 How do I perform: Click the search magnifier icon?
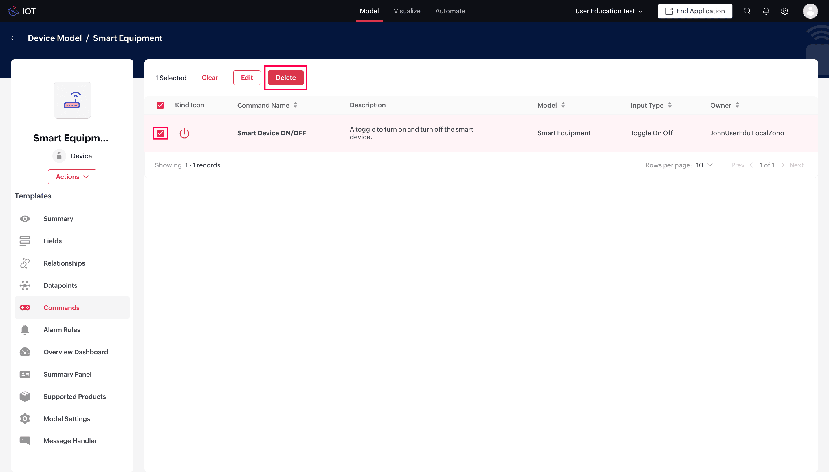coord(747,11)
